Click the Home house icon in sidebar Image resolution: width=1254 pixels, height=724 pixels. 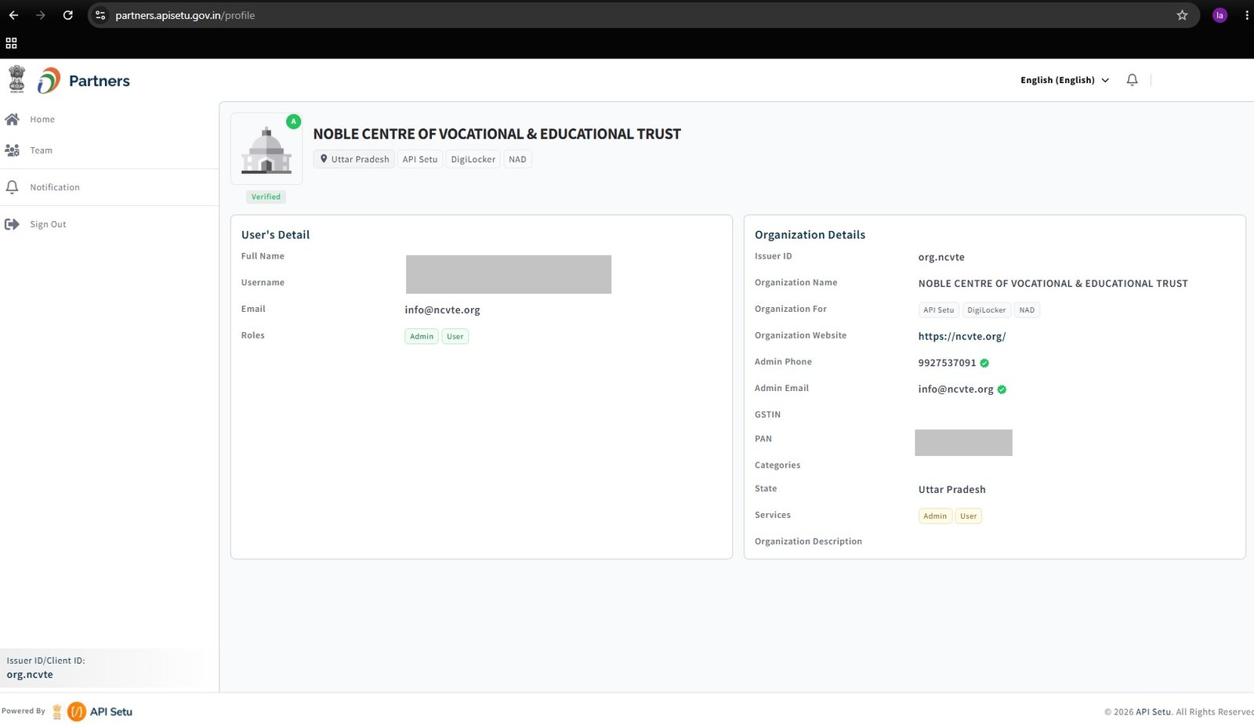(x=12, y=119)
